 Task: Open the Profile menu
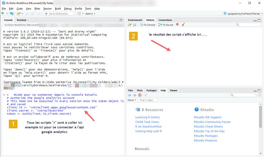coord(78,8)
